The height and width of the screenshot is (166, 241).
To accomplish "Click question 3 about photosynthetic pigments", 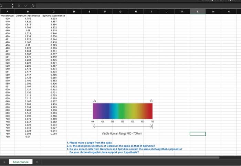I will click(x=125, y=149).
